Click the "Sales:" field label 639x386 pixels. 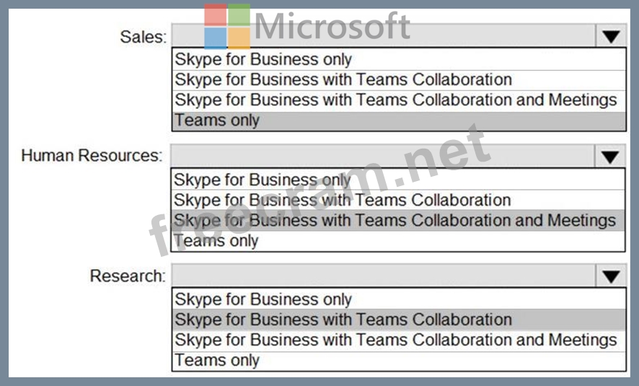point(143,37)
